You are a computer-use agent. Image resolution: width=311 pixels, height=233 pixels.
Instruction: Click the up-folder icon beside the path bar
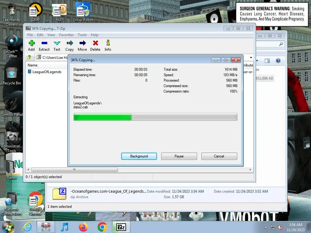pos(29,57)
